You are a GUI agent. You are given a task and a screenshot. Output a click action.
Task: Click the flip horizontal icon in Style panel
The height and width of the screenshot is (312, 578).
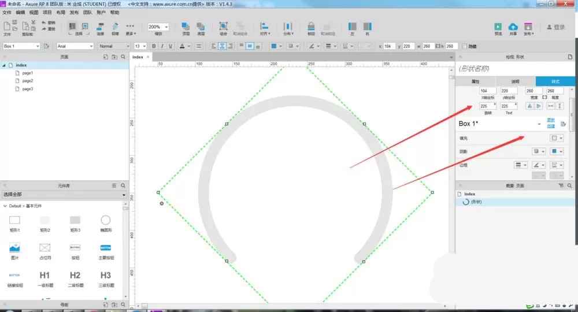click(x=529, y=106)
